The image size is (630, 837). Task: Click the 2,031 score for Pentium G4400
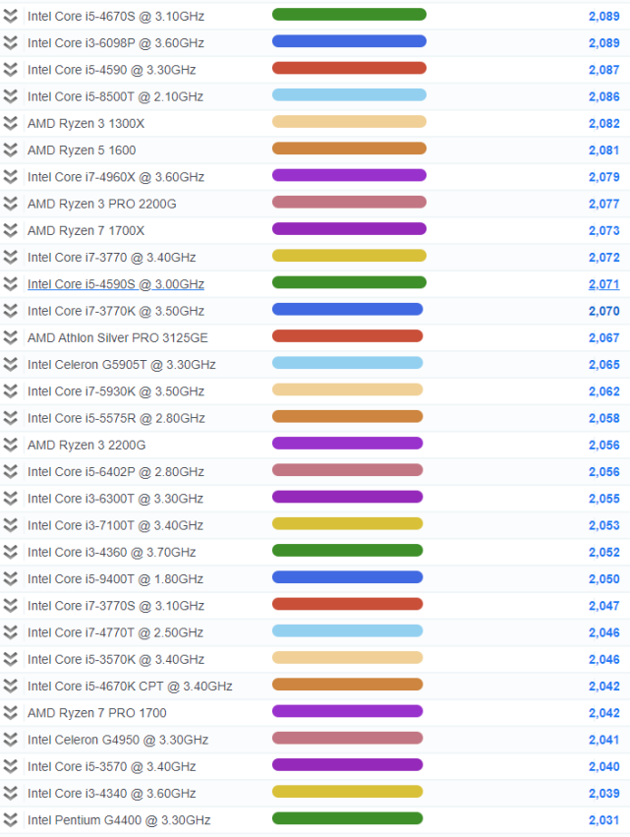(x=603, y=820)
